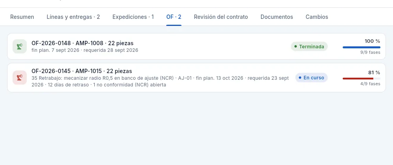Select the OF · 2 tab
This screenshot has height=165, width=393.
(174, 17)
